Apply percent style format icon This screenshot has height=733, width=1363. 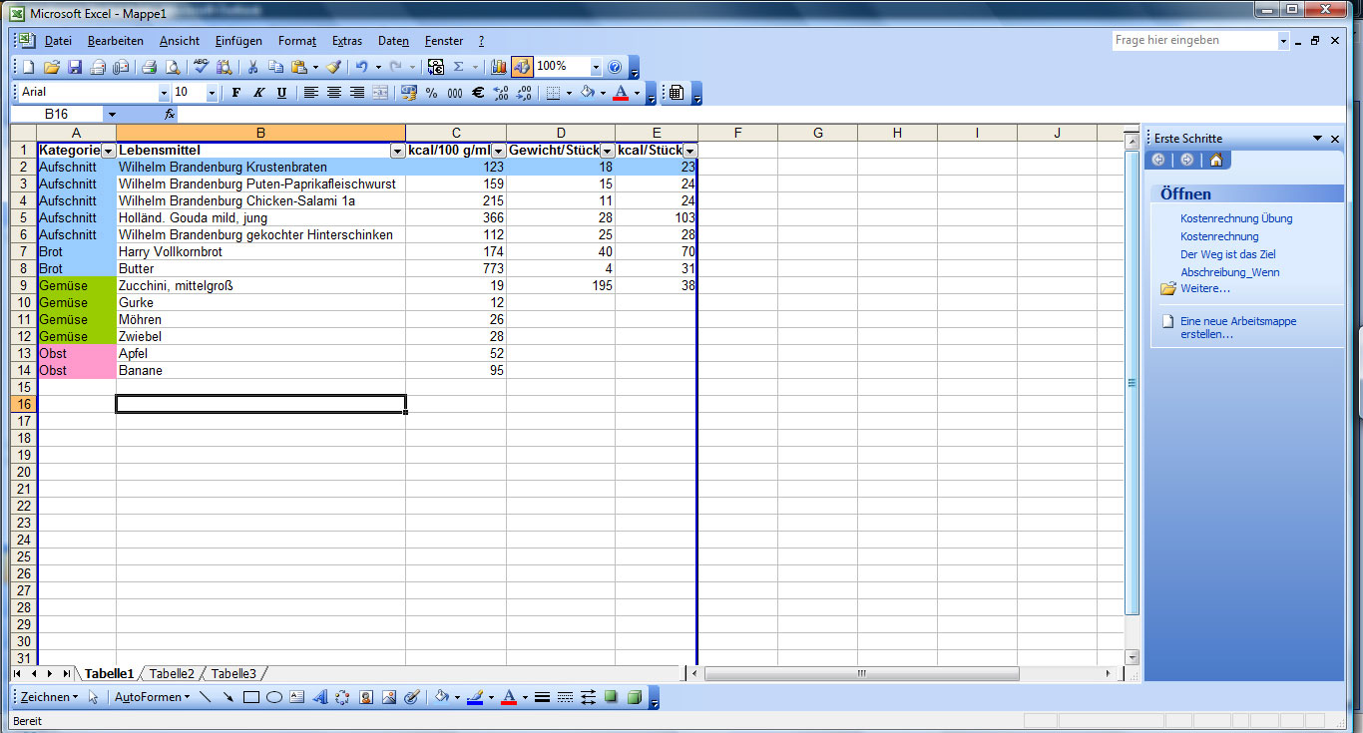point(431,93)
